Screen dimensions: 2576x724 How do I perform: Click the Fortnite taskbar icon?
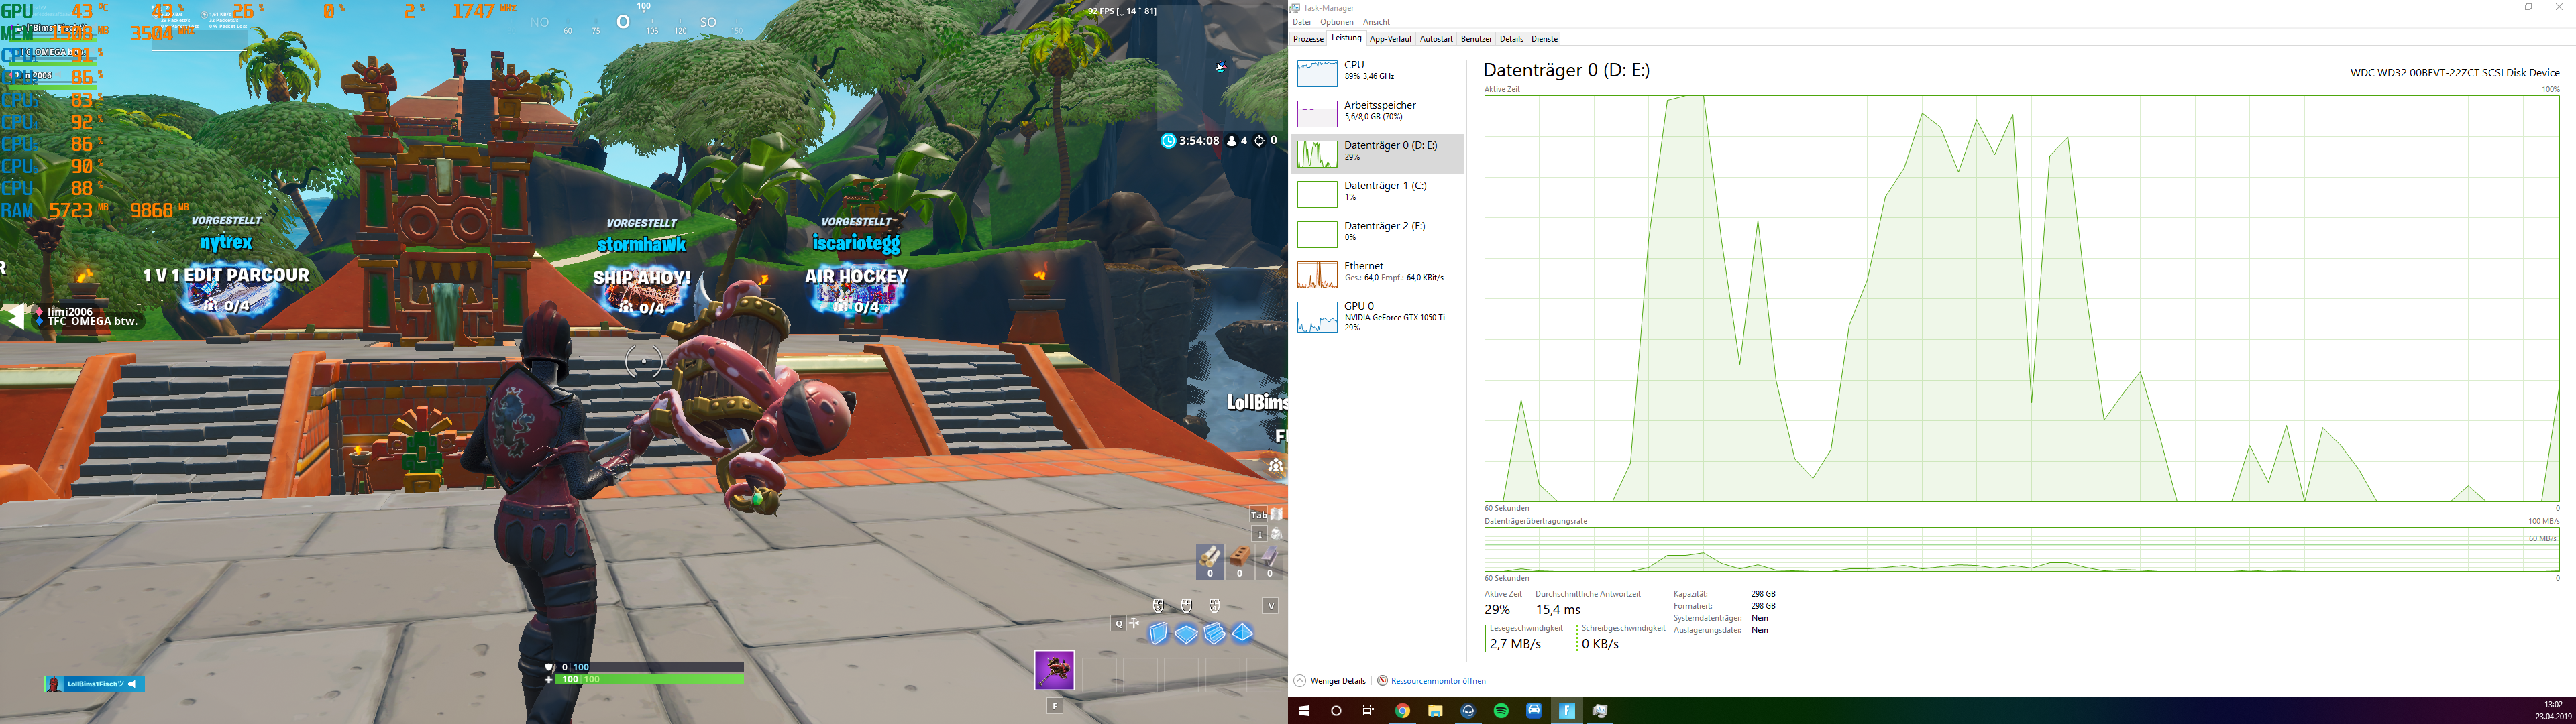tap(1567, 711)
